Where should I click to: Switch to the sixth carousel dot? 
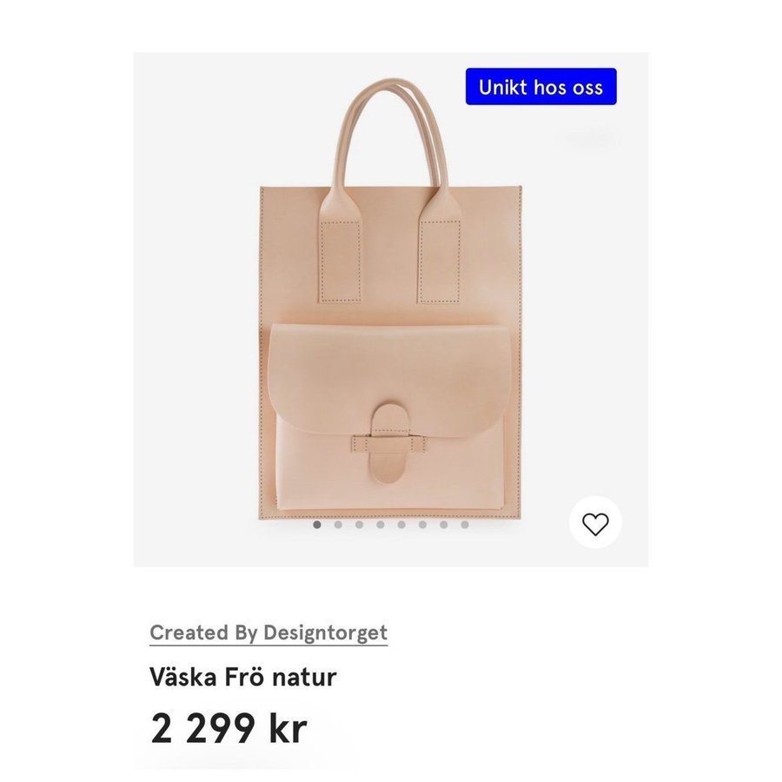click(x=422, y=525)
